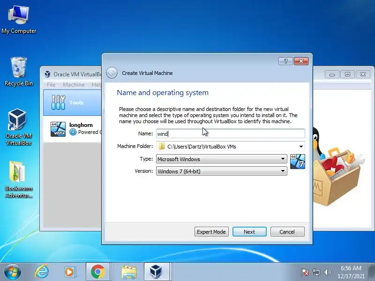Close the Create Virtual Machine dialog

click(301, 61)
